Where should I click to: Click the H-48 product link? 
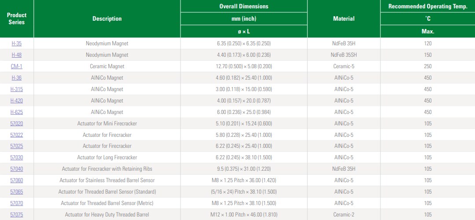pyautogui.click(x=16, y=55)
